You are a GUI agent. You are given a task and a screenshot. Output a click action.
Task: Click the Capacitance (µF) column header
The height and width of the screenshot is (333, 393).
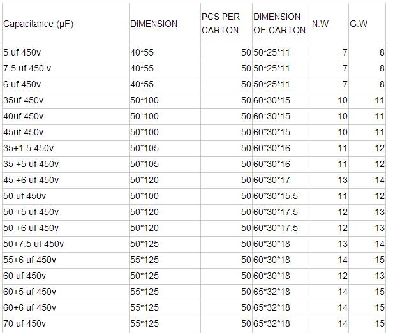pos(66,24)
